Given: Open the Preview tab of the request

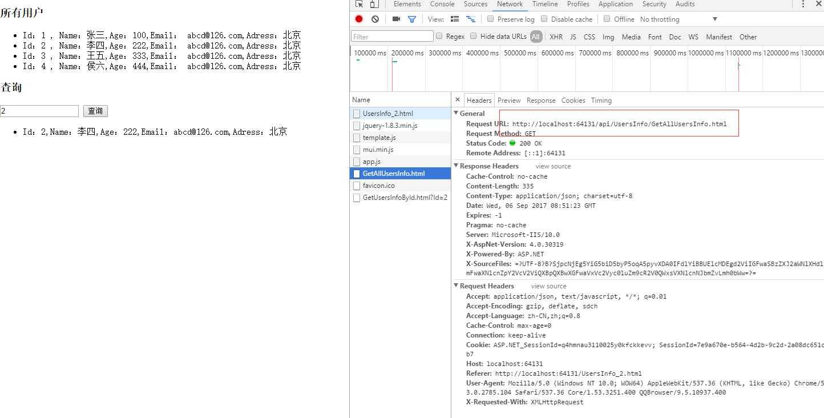Looking at the screenshot, I should pyautogui.click(x=509, y=101).
